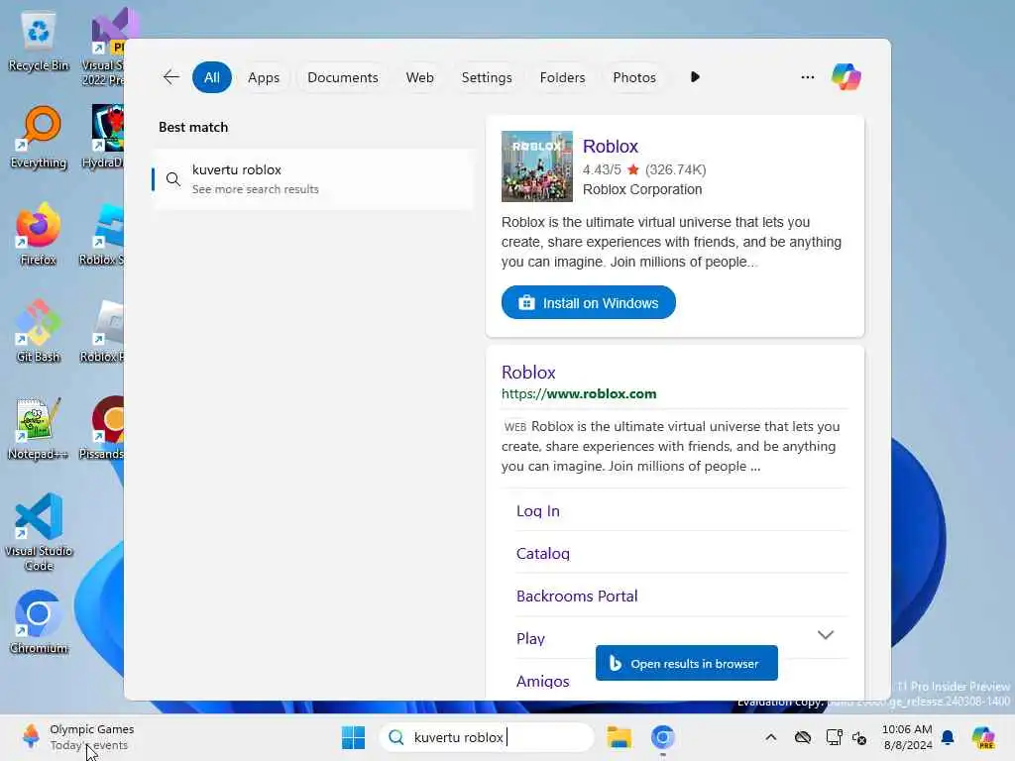Viewport: 1015px width, 761px height.
Task: Switch to the Web filter tab
Action: (x=419, y=77)
